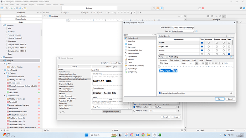Check Metadata for Part Title layout
Screen dimensions: 246x138
click(x=209, y=43)
